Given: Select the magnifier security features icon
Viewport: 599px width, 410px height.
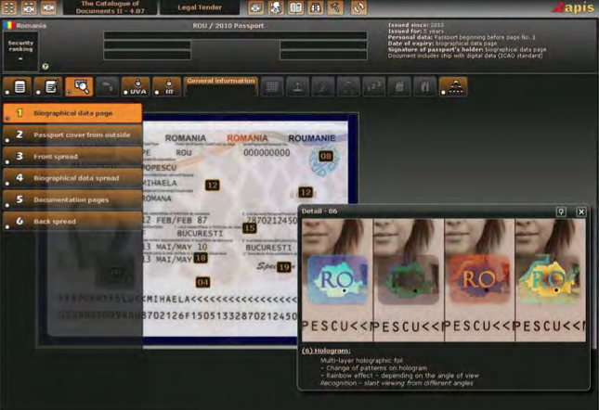Looking at the screenshot, I should [x=80, y=86].
